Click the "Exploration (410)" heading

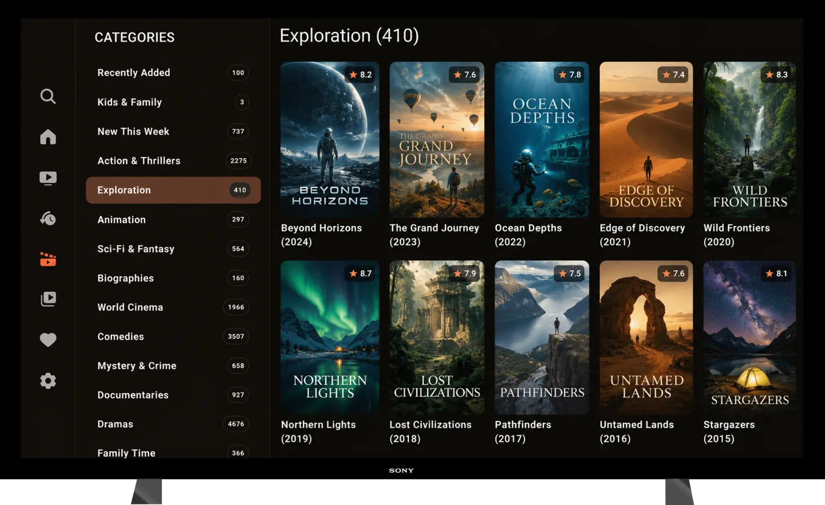349,36
